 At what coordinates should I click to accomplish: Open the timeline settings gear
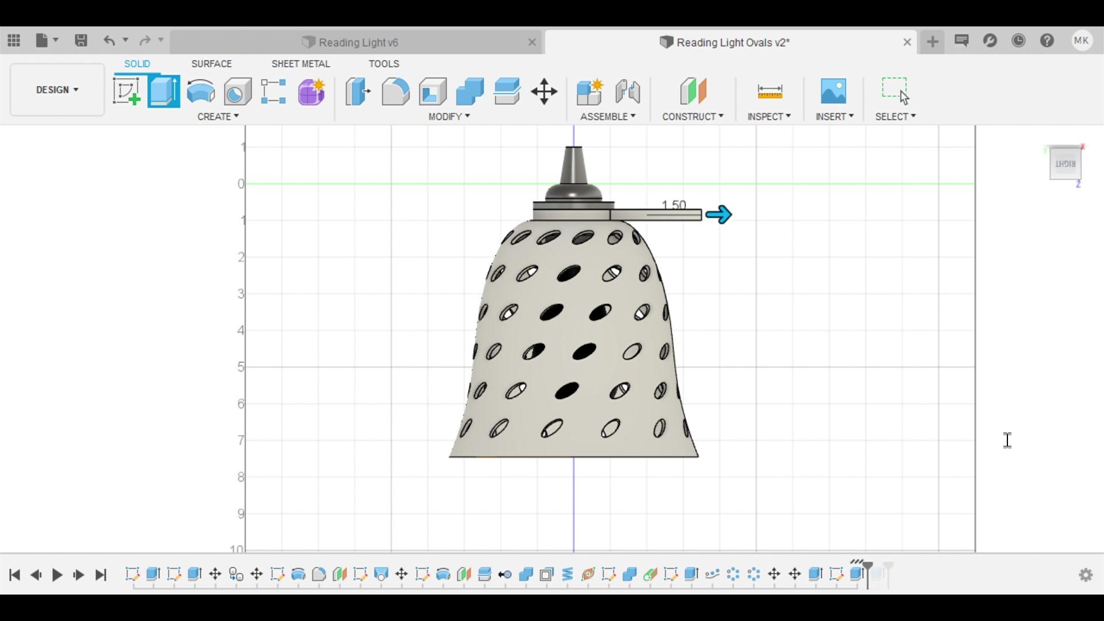coord(1086,574)
